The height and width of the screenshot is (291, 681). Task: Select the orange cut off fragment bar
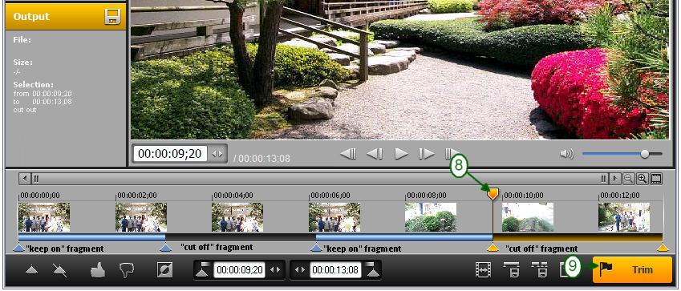(578, 237)
